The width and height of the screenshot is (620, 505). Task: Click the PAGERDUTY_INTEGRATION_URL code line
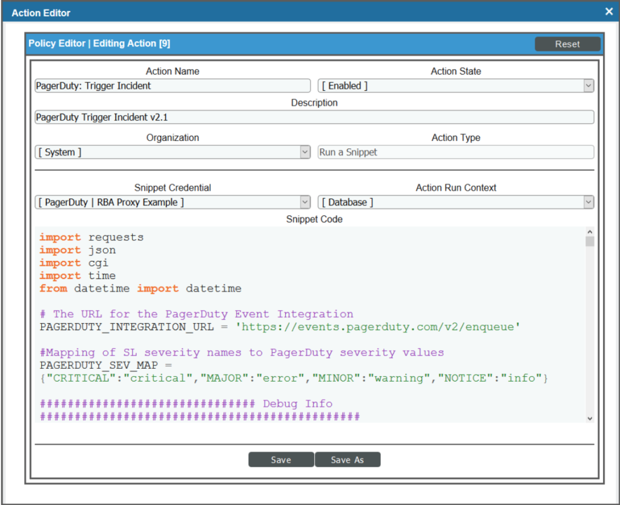point(280,327)
